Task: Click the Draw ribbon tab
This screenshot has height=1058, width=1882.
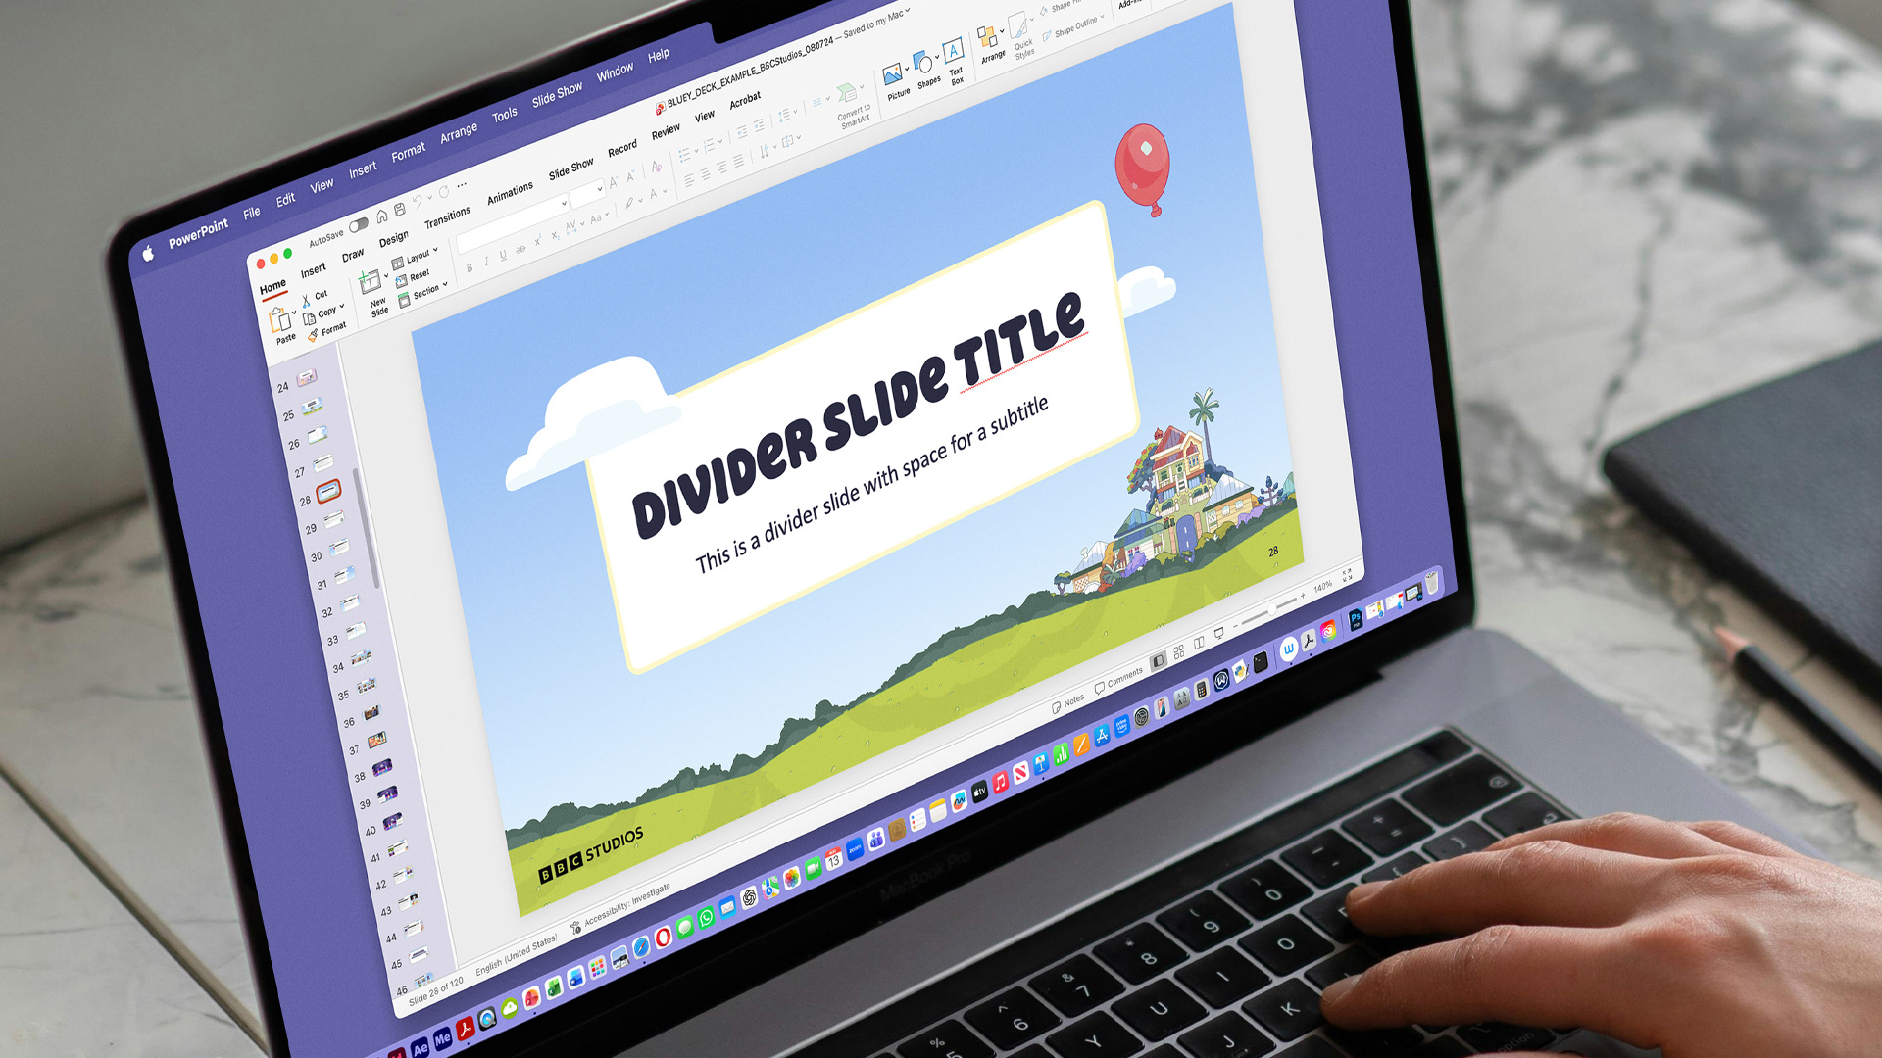Action: (353, 255)
